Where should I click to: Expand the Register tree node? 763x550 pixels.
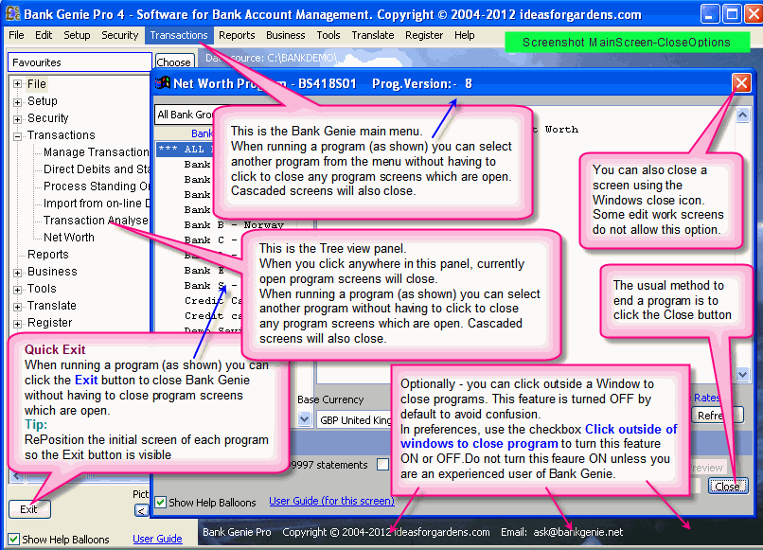(x=18, y=324)
